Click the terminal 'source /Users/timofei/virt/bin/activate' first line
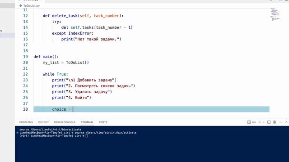Viewport: 289px width, 162px height. (x=50, y=130)
